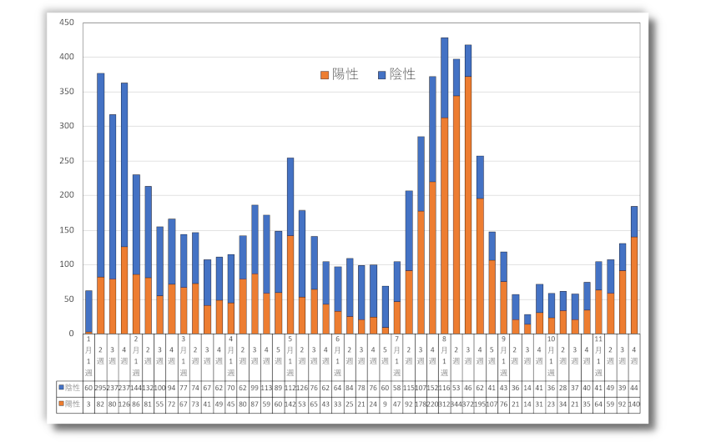Click the 1月1週 category label
Viewport: 701px width, 442px height.
tap(88, 356)
